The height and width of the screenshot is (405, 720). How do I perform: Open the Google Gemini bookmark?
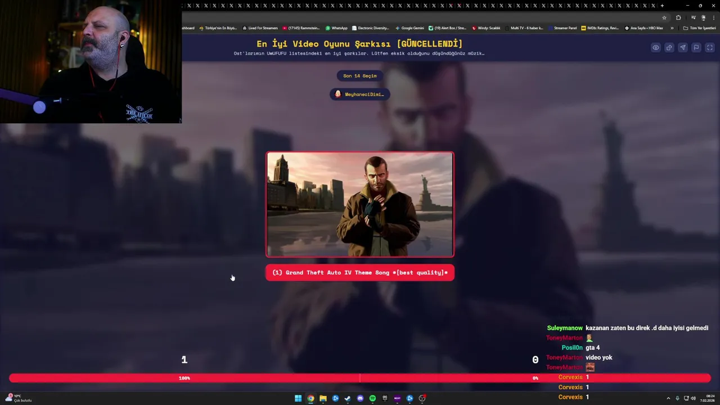[x=409, y=28]
